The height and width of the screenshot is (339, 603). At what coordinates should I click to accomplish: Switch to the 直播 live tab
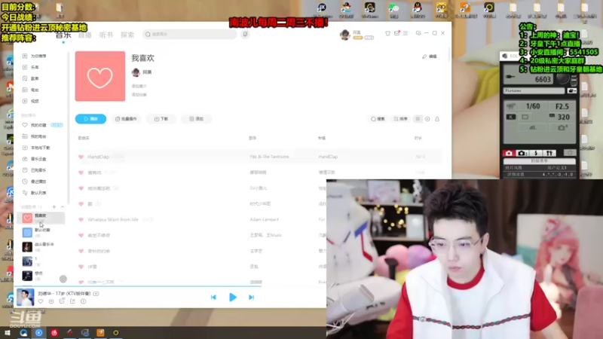tap(85, 35)
